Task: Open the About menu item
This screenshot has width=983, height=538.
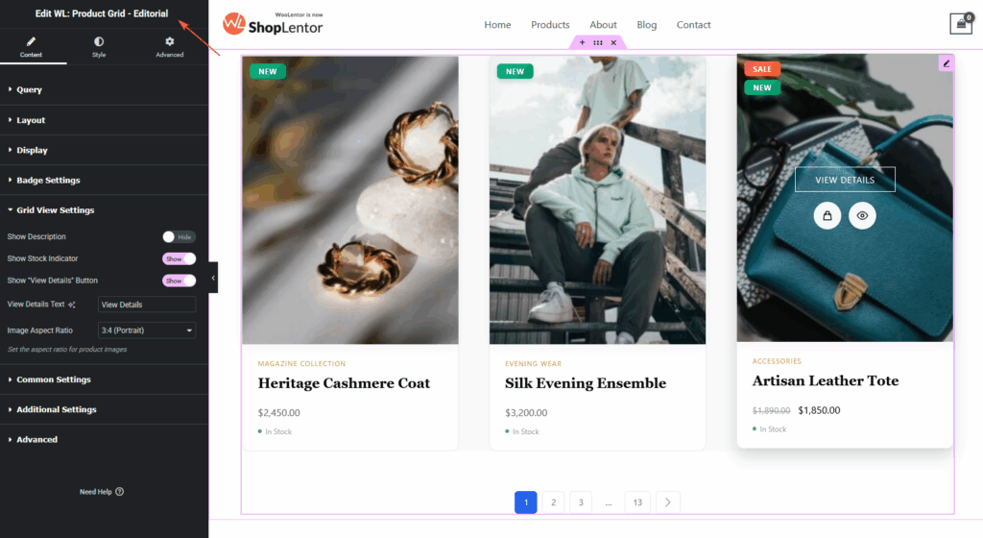Action: point(603,24)
